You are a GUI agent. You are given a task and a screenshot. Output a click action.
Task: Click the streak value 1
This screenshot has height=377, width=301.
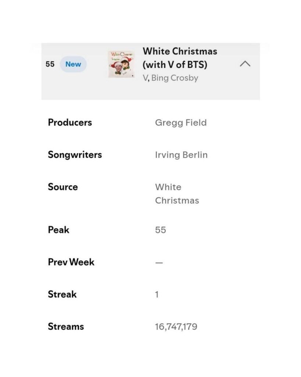[157, 294]
